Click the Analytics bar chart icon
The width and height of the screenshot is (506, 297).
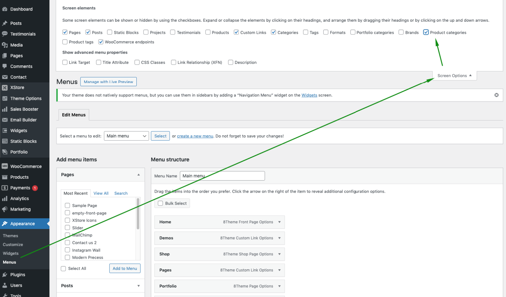[5, 199]
